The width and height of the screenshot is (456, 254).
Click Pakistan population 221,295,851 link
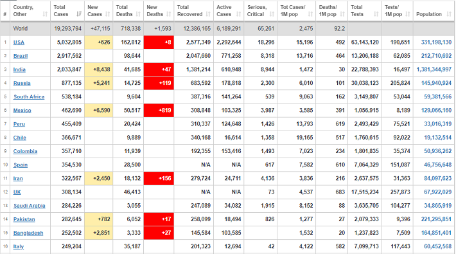(x=436, y=219)
